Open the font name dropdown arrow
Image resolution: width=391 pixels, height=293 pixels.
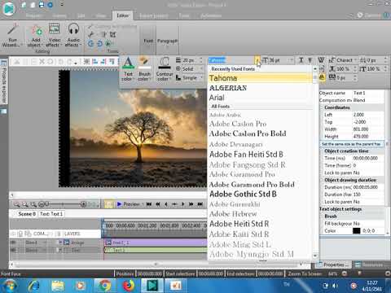pos(257,60)
